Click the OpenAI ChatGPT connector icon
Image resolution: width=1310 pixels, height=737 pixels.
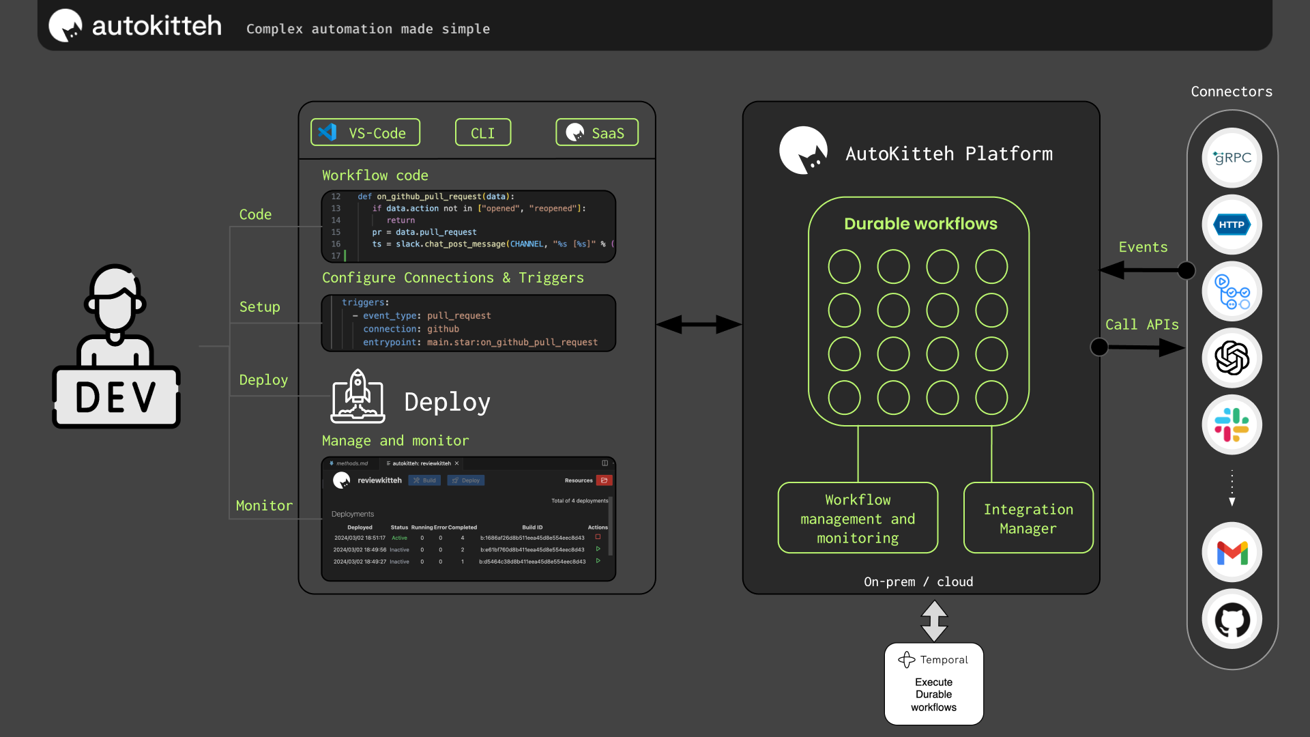1232,358
